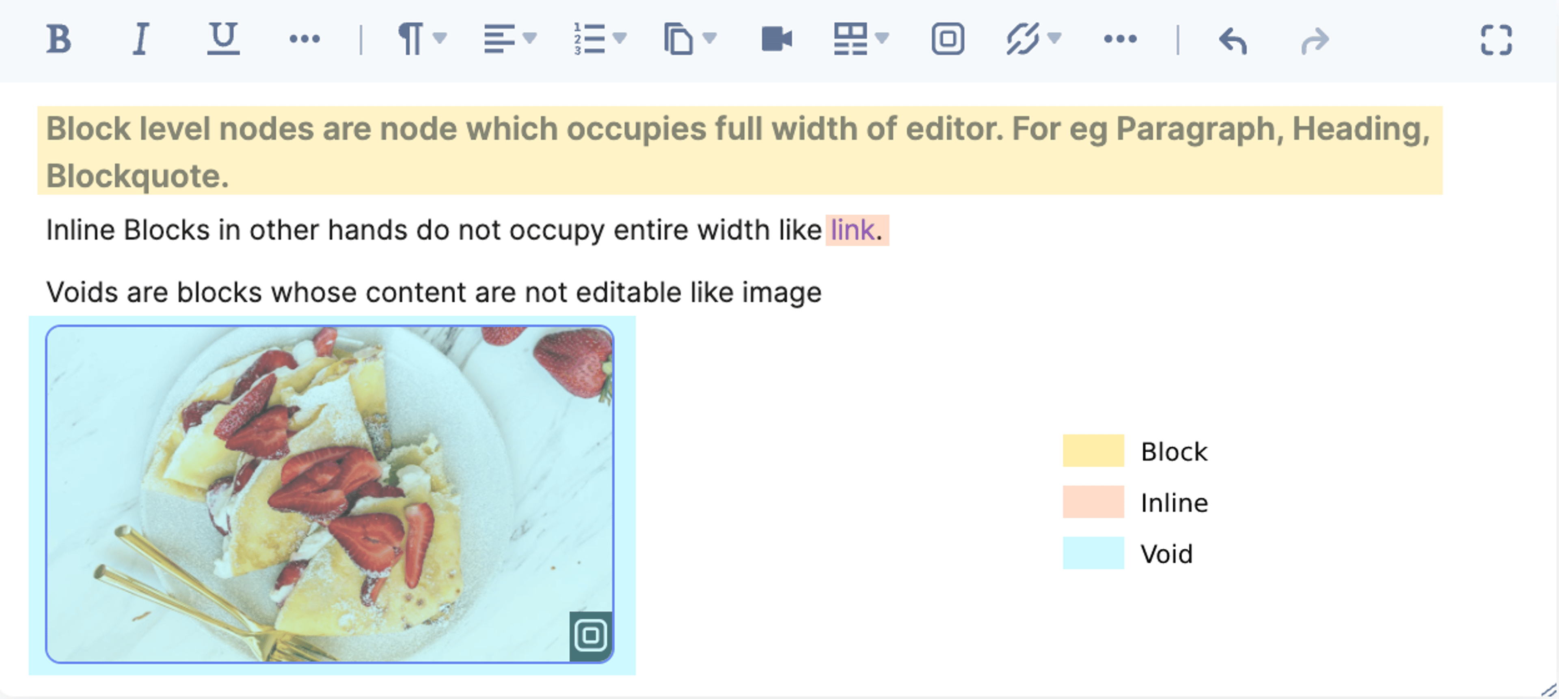Screen dimensions: 1559x699
Task: Click the embed square icon in toolbar
Action: [947, 39]
